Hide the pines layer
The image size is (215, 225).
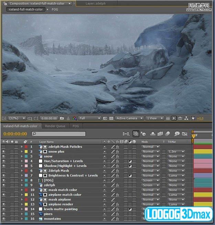3,214
